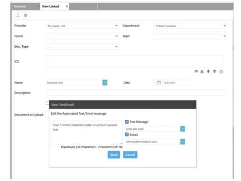Click the Description input field
Viewport: 241px width, 181px height.
(136, 93)
